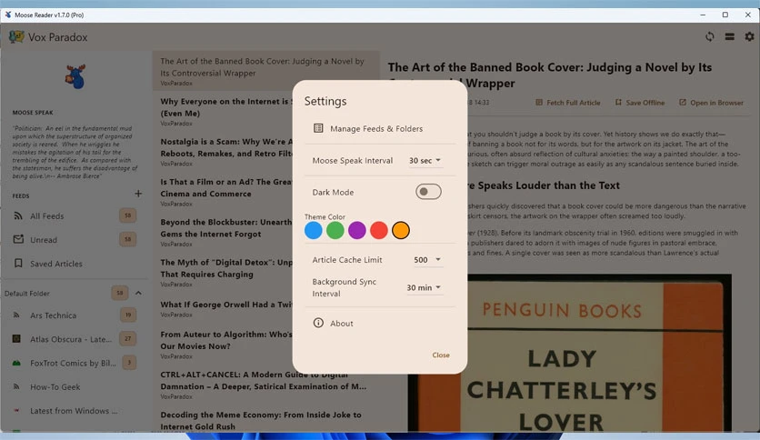760x440 pixels.
Task: Click the Fetch Full Article icon
Action: pos(539,102)
